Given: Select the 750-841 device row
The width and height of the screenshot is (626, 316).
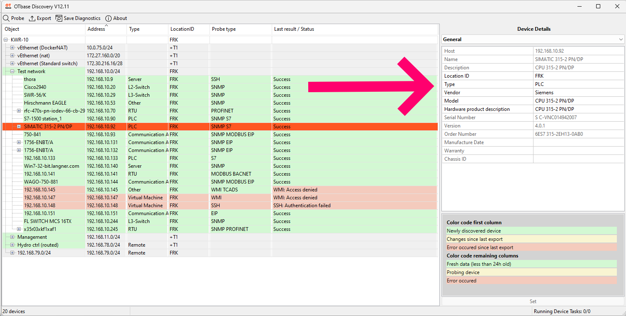Looking at the screenshot, I should coord(220,135).
